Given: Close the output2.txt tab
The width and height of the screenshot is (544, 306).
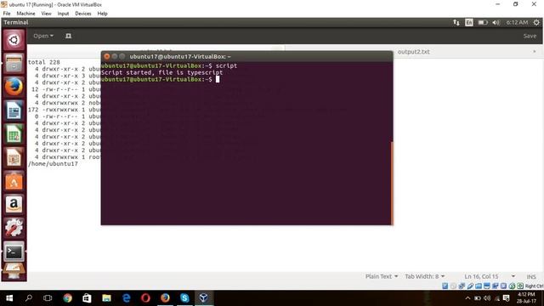Looking at the screenshot, I should pyautogui.click(x=535, y=51).
